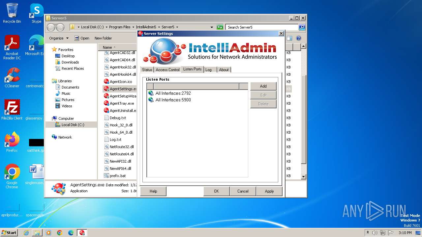Select Videos library in navigation pane
The image size is (422, 237).
[67, 106]
